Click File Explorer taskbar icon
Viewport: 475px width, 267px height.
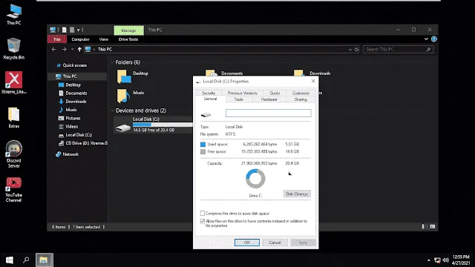[x=45, y=260]
